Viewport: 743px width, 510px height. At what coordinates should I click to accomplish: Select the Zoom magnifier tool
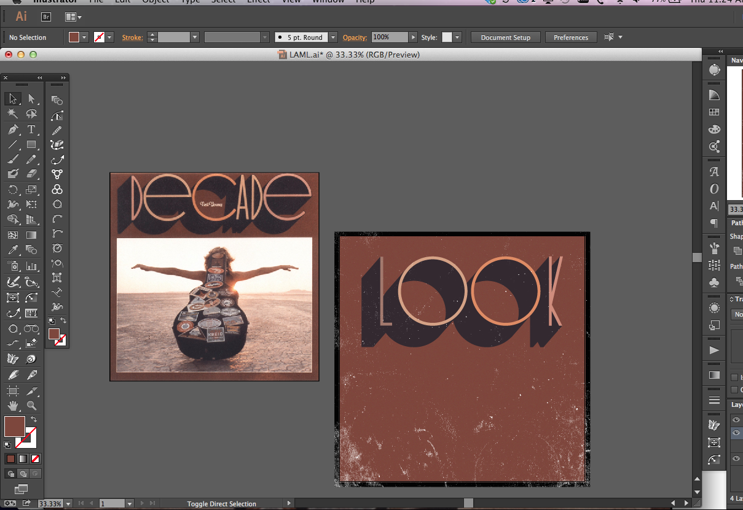31,406
